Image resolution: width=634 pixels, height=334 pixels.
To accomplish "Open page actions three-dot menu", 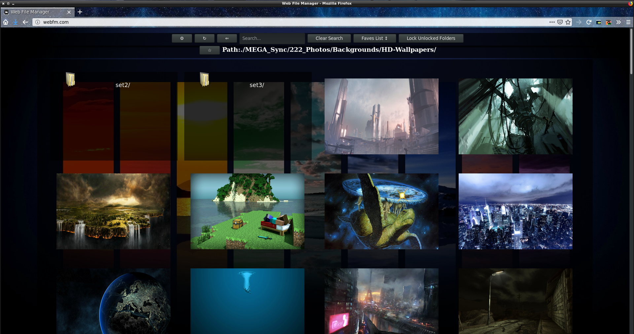I will pos(552,22).
